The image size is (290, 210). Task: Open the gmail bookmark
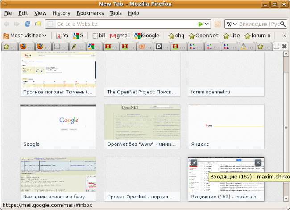[119, 36]
